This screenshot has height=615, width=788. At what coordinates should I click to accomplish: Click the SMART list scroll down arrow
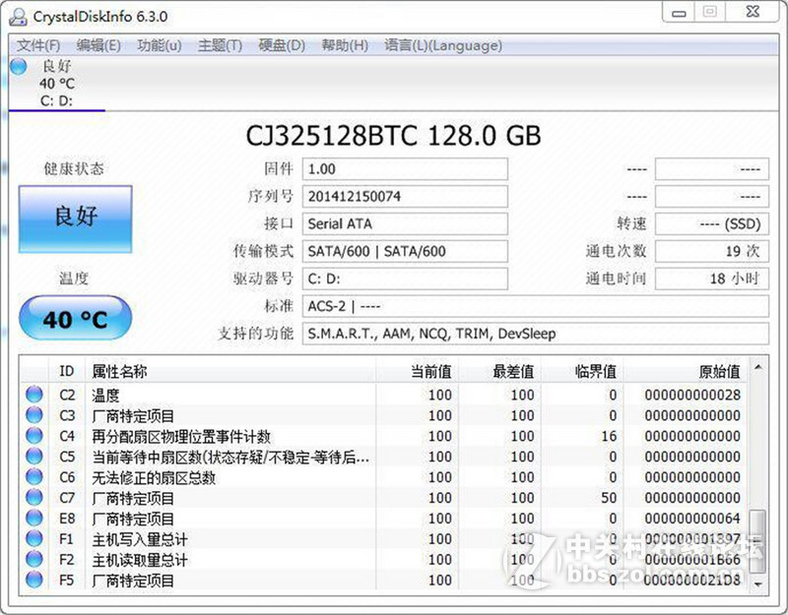757,584
